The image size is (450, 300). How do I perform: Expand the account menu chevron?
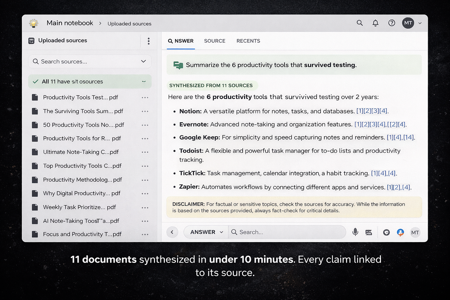[x=420, y=23]
